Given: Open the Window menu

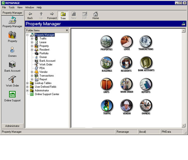Looking at the screenshot, I should point(30,7).
